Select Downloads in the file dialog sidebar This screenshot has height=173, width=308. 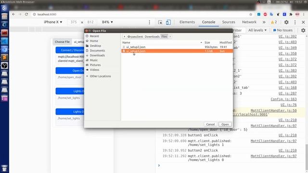[x=97, y=55]
